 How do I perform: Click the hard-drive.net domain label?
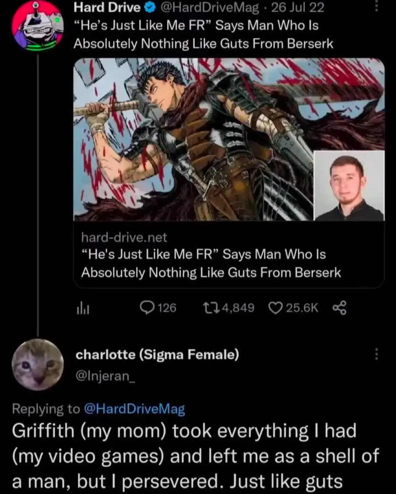(124, 237)
